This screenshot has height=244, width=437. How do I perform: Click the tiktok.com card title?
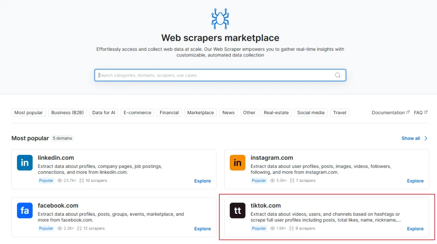(x=265, y=205)
